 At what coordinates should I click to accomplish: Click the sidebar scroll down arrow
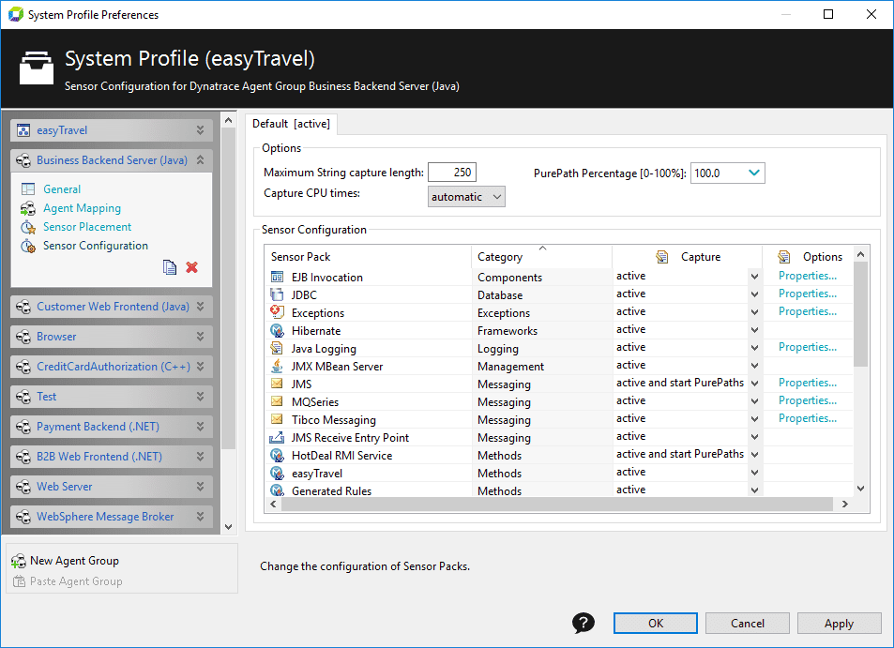[x=228, y=527]
